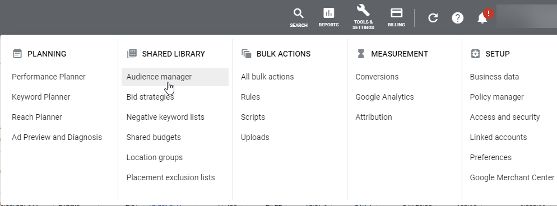557x206 pixels.
Task: Click the Refresh icon
Action: coord(433,18)
